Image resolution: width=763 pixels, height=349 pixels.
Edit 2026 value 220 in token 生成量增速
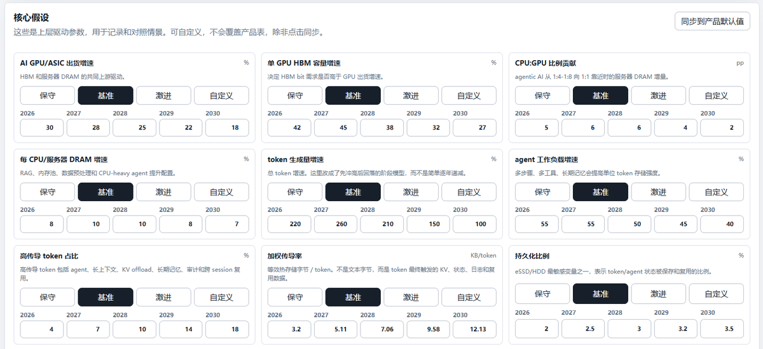pos(289,224)
